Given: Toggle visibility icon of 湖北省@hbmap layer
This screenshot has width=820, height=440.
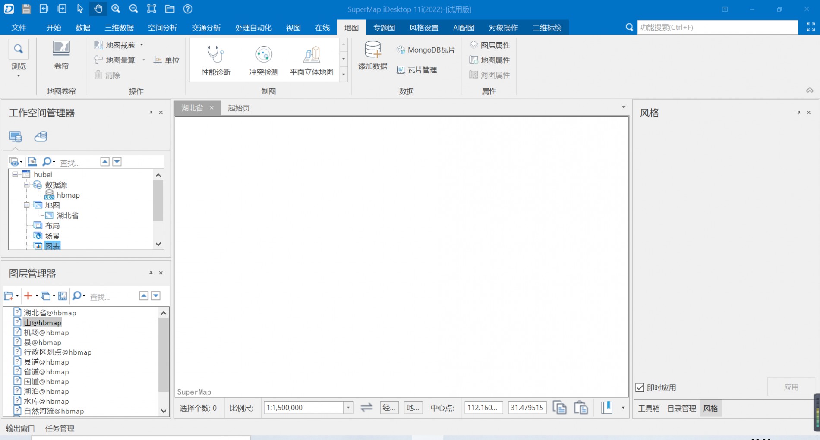Looking at the screenshot, I should 17,312.
